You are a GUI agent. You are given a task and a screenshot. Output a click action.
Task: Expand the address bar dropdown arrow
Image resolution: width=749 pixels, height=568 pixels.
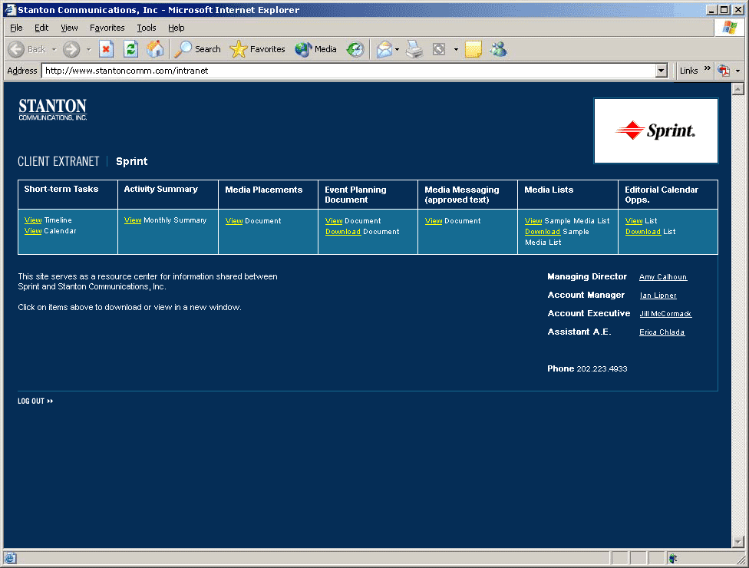click(x=662, y=71)
